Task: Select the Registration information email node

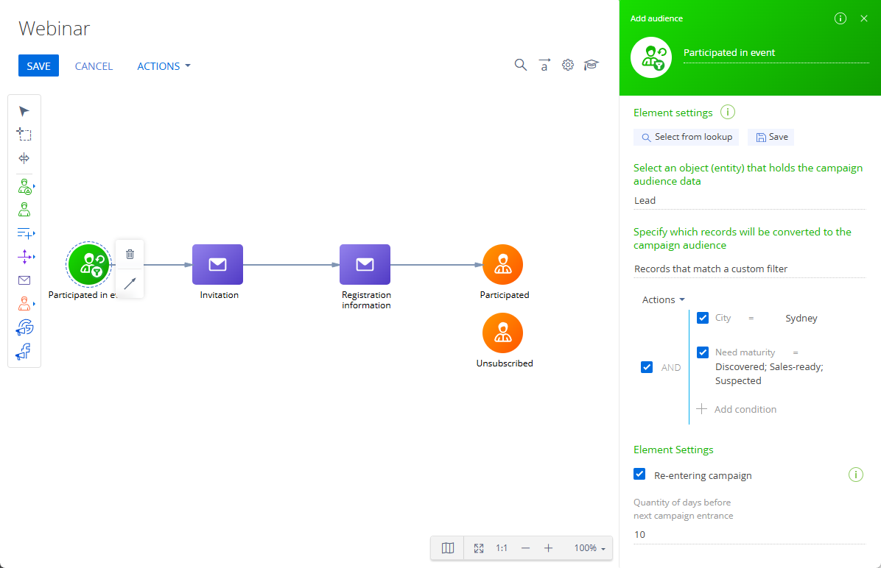Action: (x=365, y=264)
